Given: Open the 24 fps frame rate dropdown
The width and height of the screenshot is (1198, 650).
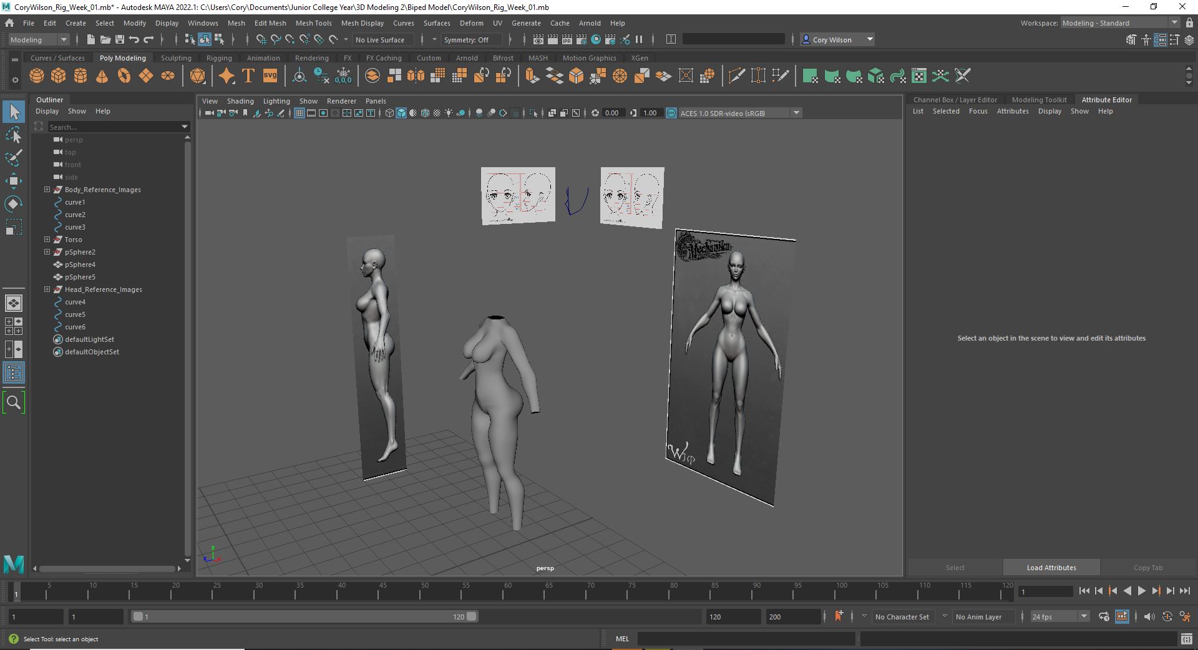Looking at the screenshot, I should point(1059,616).
